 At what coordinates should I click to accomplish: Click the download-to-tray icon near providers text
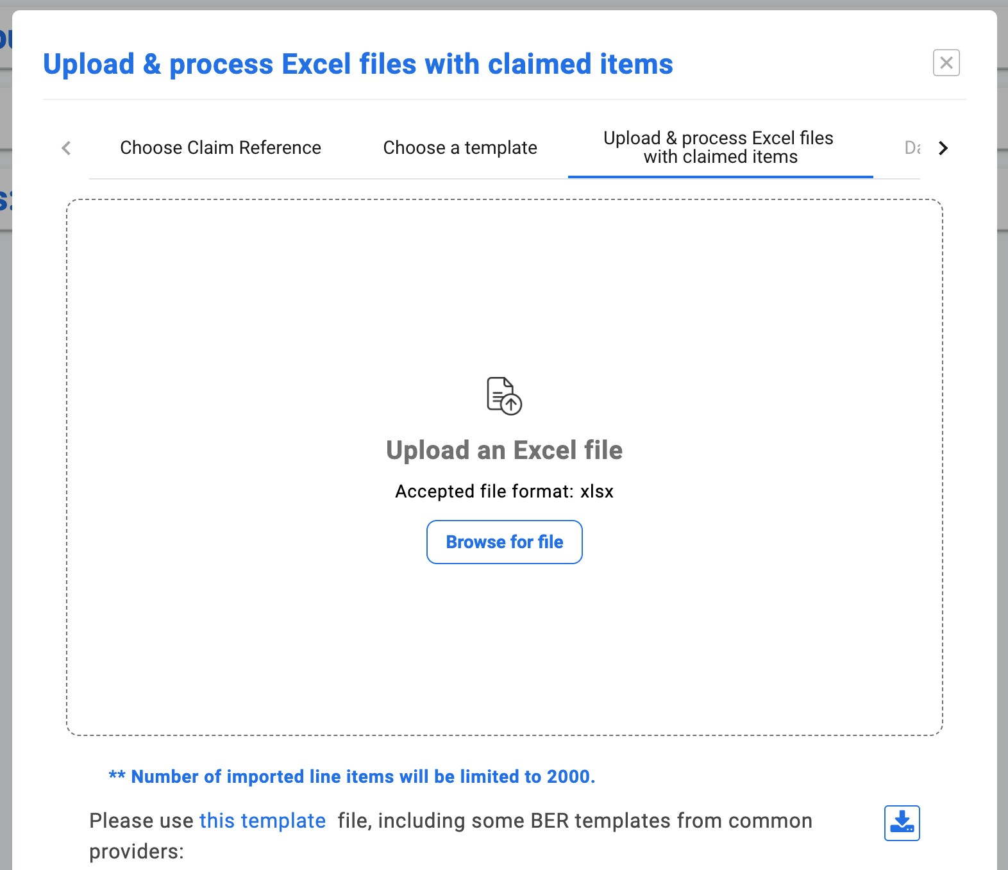[902, 823]
